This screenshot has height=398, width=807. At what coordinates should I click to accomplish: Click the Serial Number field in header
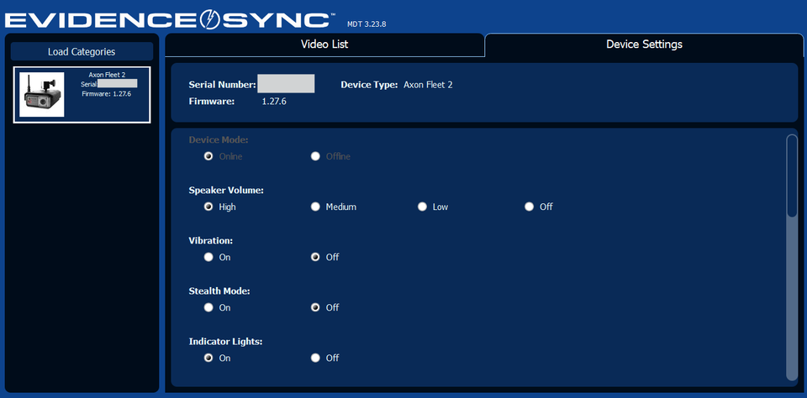click(x=286, y=84)
